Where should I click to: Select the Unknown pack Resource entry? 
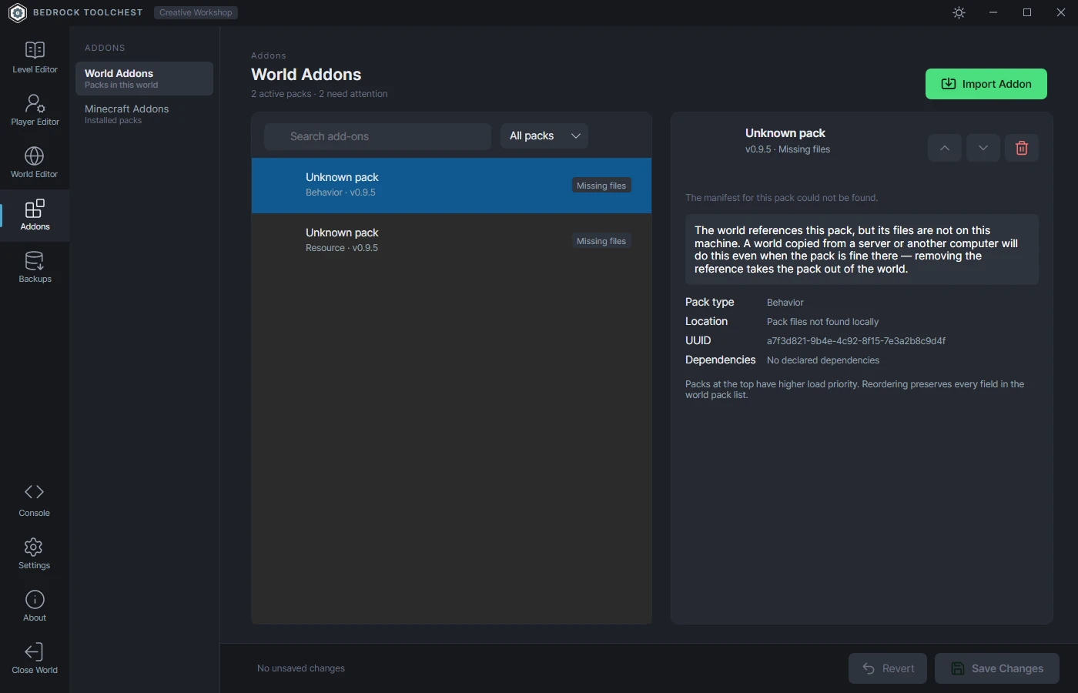point(451,240)
